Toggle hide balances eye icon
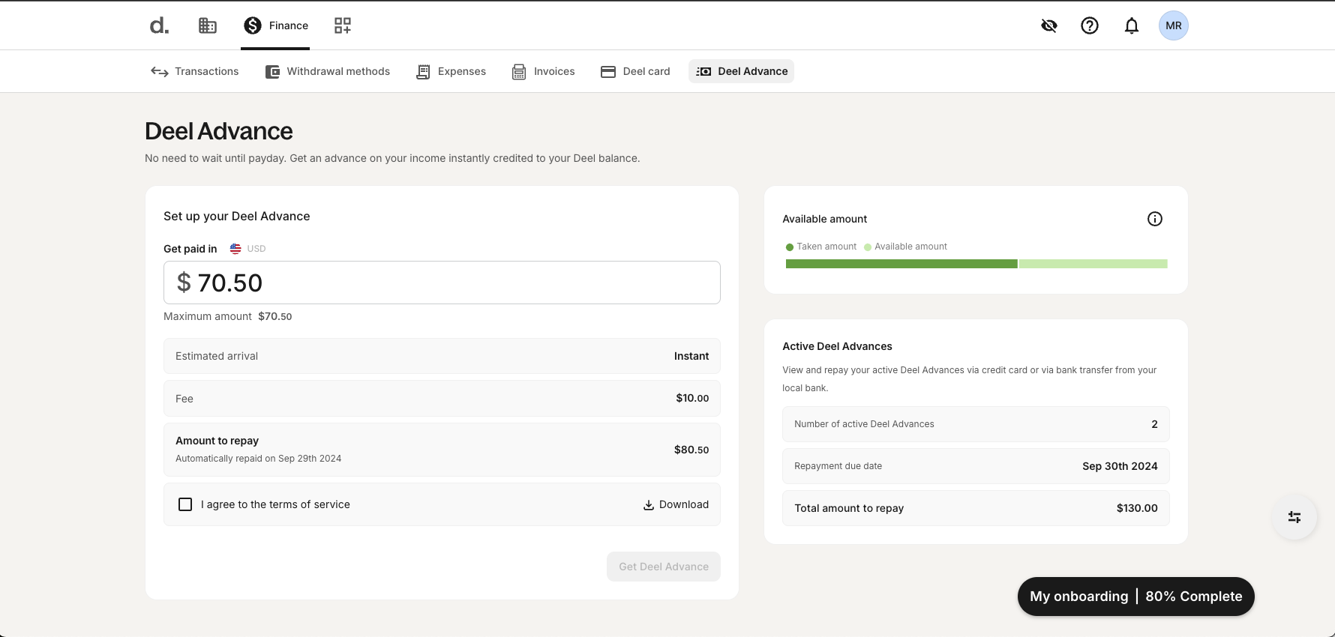This screenshot has height=637, width=1335. pos(1048,26)
